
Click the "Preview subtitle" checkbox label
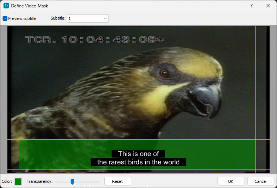pyautogui.click(x=22, y=18)
